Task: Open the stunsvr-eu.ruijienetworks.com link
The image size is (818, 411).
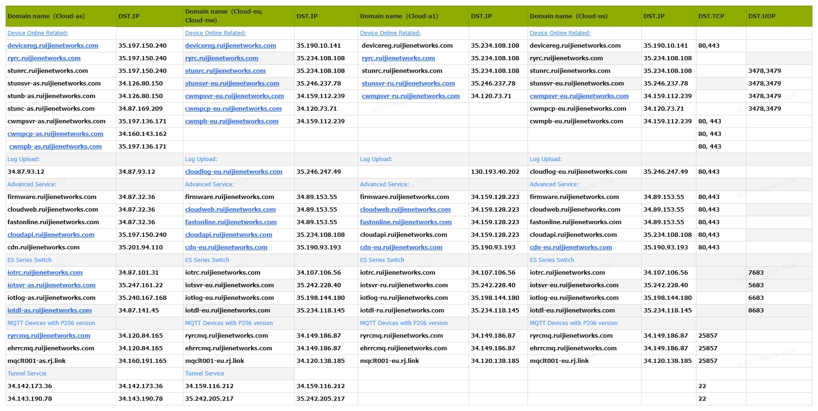Action: [x=232, y=84]
